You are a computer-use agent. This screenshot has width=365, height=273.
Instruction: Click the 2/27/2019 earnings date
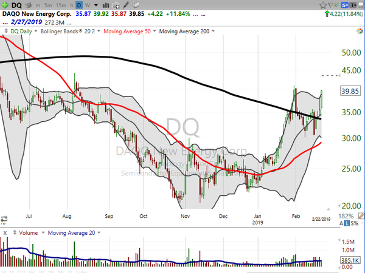coord(26,22)
